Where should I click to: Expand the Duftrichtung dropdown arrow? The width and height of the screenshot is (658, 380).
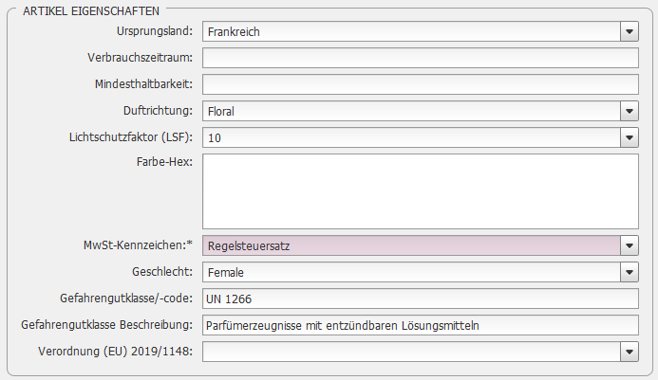point(630,112)
